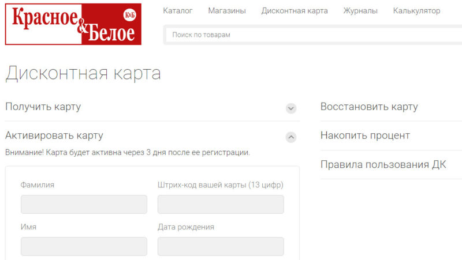Viewport: 462px width, 260px height.
Task: Open the Получить карту section heading
Action: [43, 107]
